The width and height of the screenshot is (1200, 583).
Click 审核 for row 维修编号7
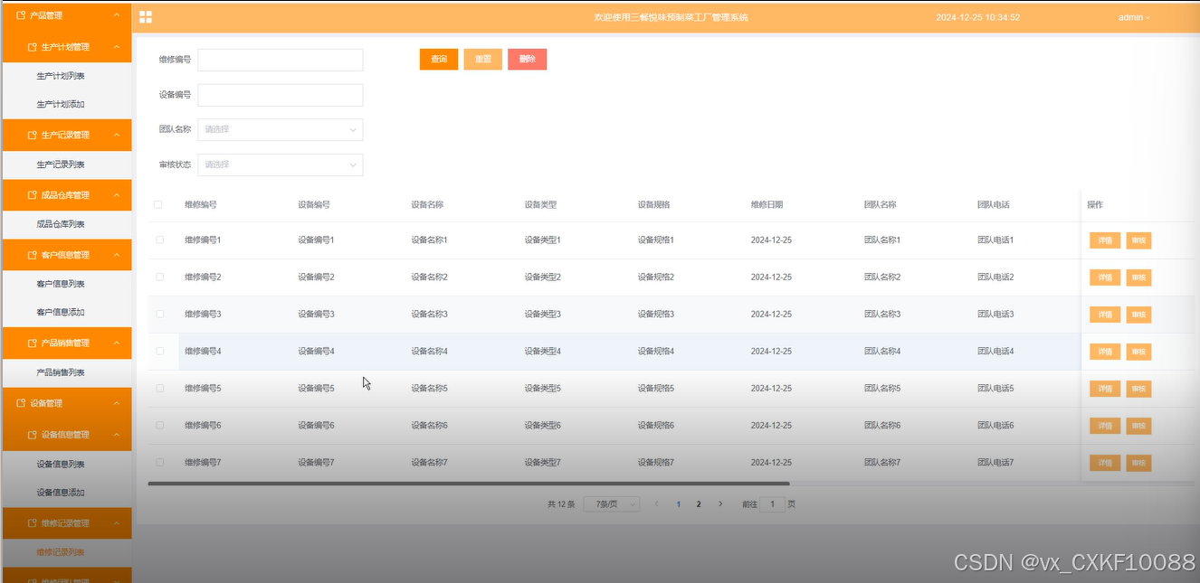pyautogui.click(x=1138, y=463)
